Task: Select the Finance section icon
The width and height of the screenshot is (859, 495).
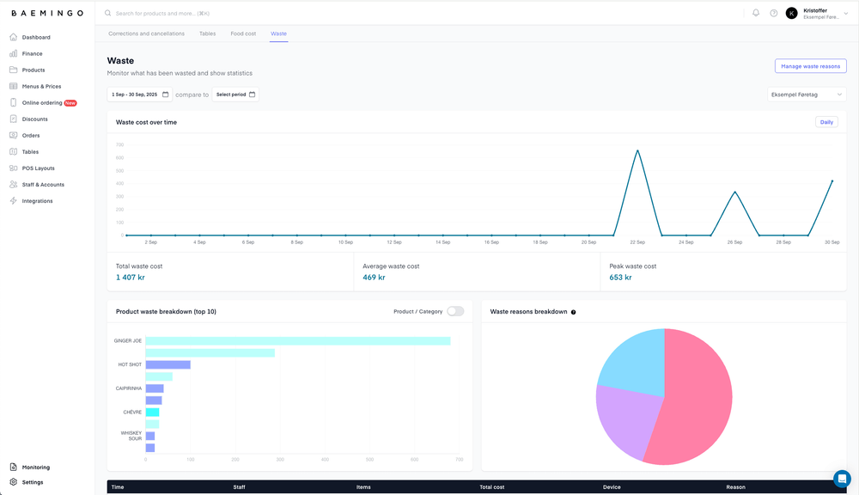Action: pyautogui.click(x=12, y=53)
